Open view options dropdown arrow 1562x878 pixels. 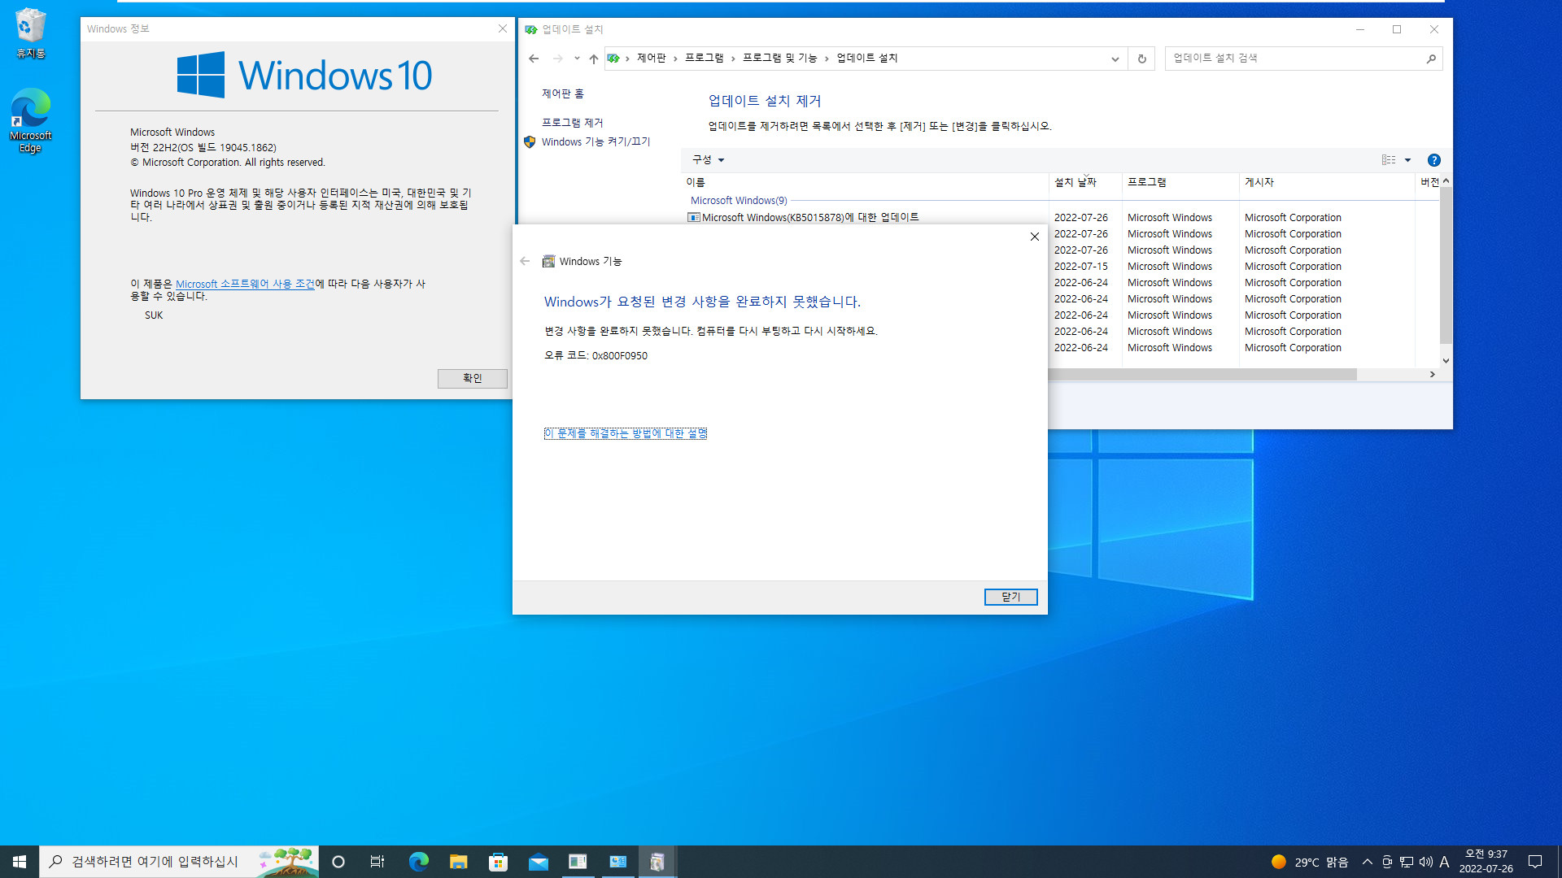coord(1407,160)
